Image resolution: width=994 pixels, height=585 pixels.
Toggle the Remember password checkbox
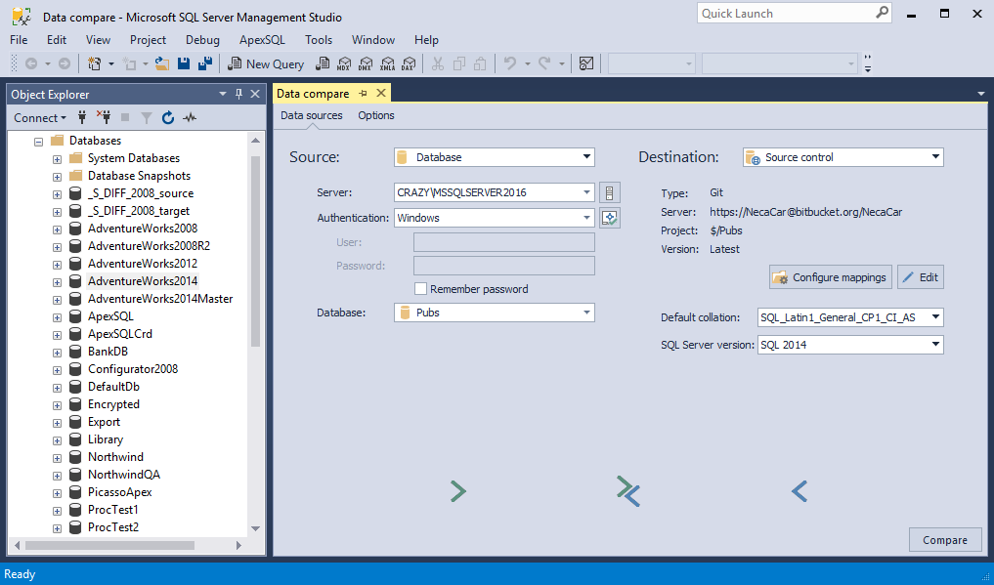pos(420,289)
